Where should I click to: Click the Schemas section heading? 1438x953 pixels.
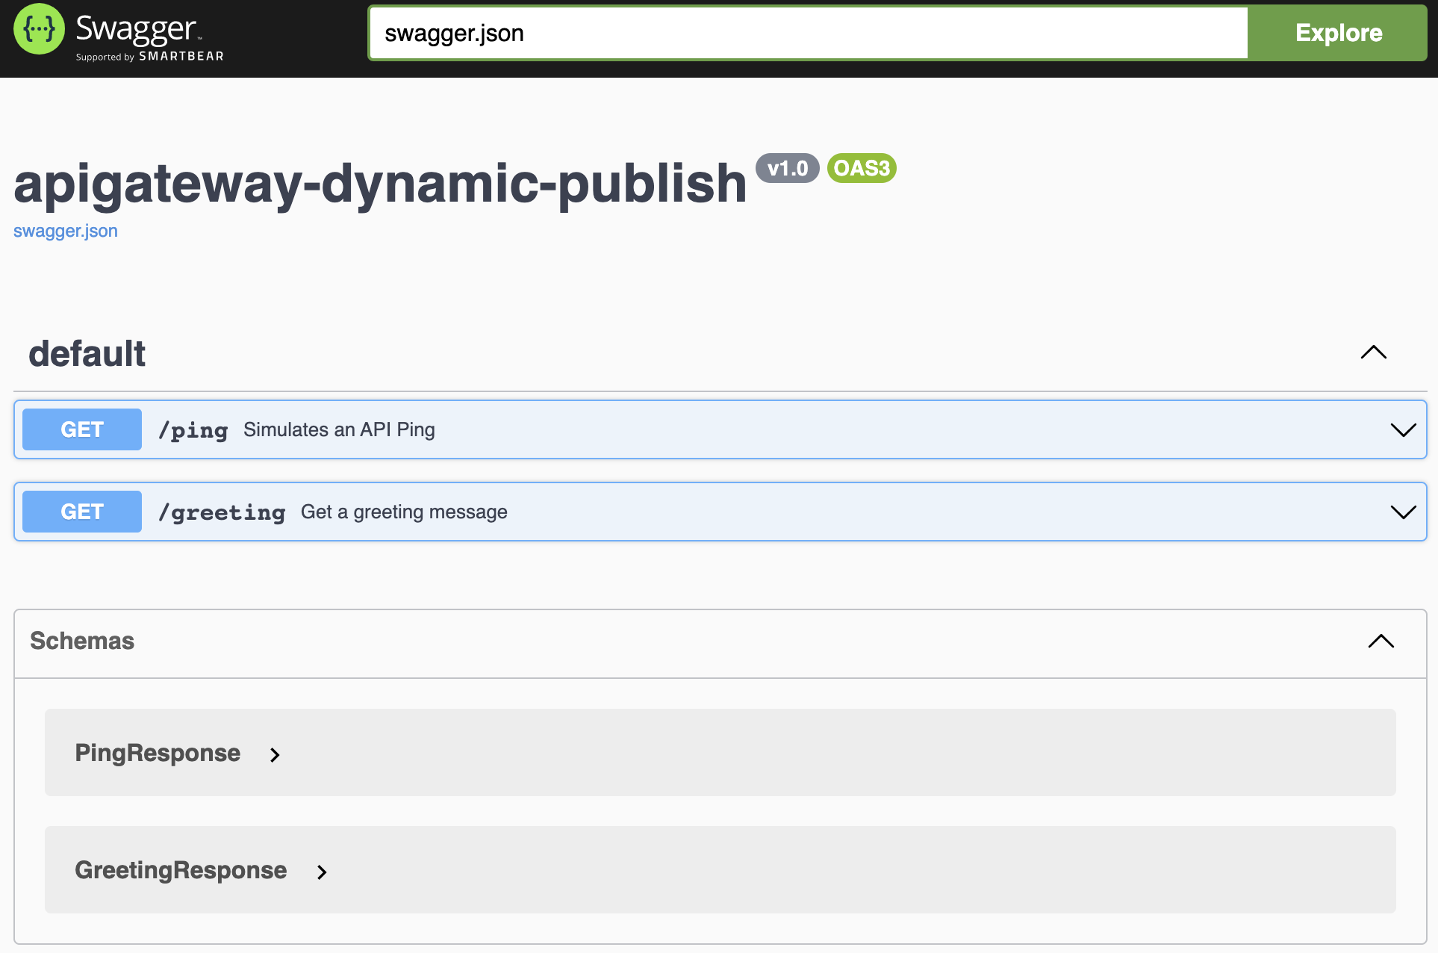(x=82, y=641)
